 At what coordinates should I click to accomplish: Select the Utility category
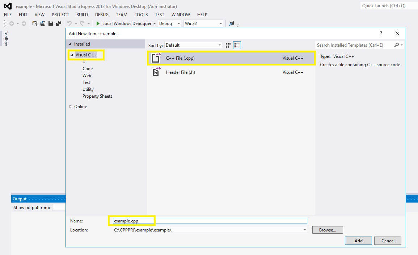[x=88, y=90]
